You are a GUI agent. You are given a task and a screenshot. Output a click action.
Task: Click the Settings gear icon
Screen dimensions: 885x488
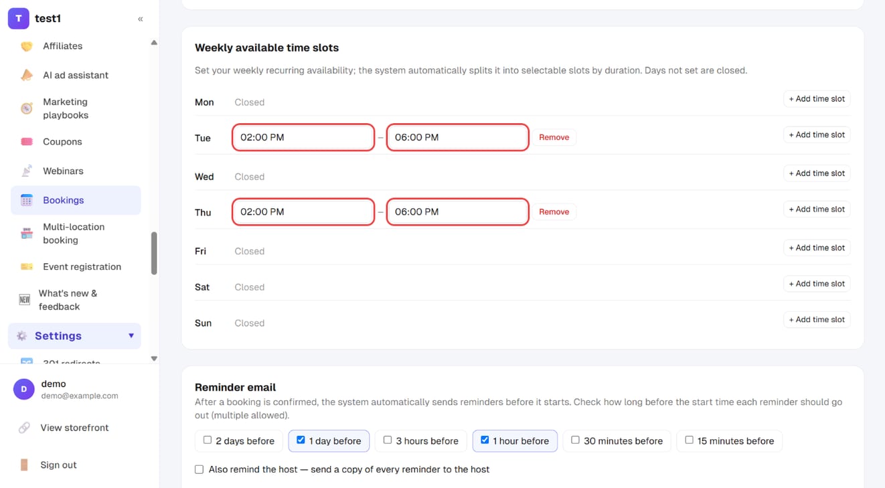coord(21,336)
